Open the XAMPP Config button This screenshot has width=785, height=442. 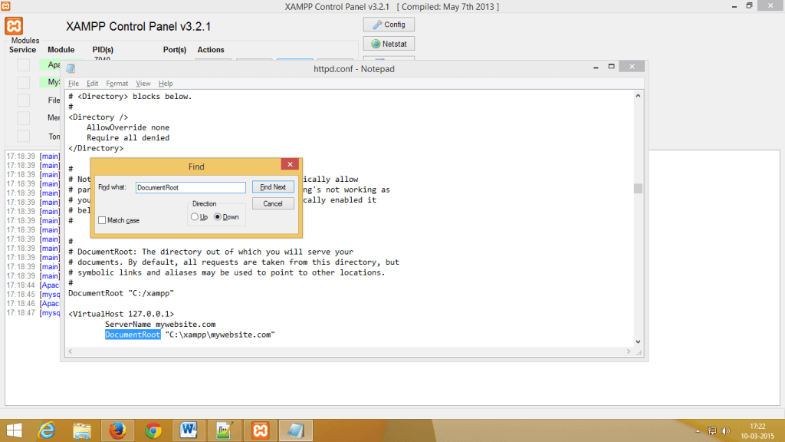(389, 25)
